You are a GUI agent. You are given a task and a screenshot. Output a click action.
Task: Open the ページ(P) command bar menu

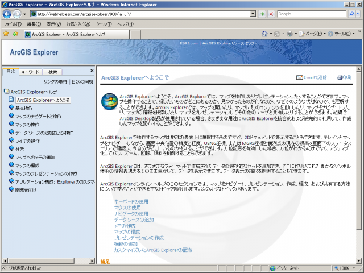pyautogui.click(x=312, y=34)
